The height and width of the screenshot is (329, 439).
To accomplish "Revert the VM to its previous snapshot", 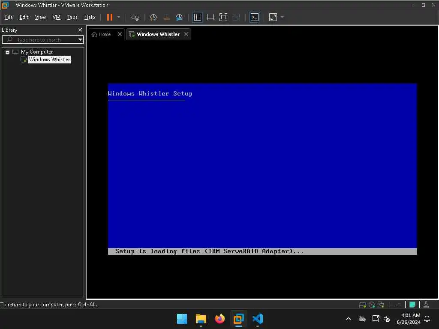I will coord(166,17).
